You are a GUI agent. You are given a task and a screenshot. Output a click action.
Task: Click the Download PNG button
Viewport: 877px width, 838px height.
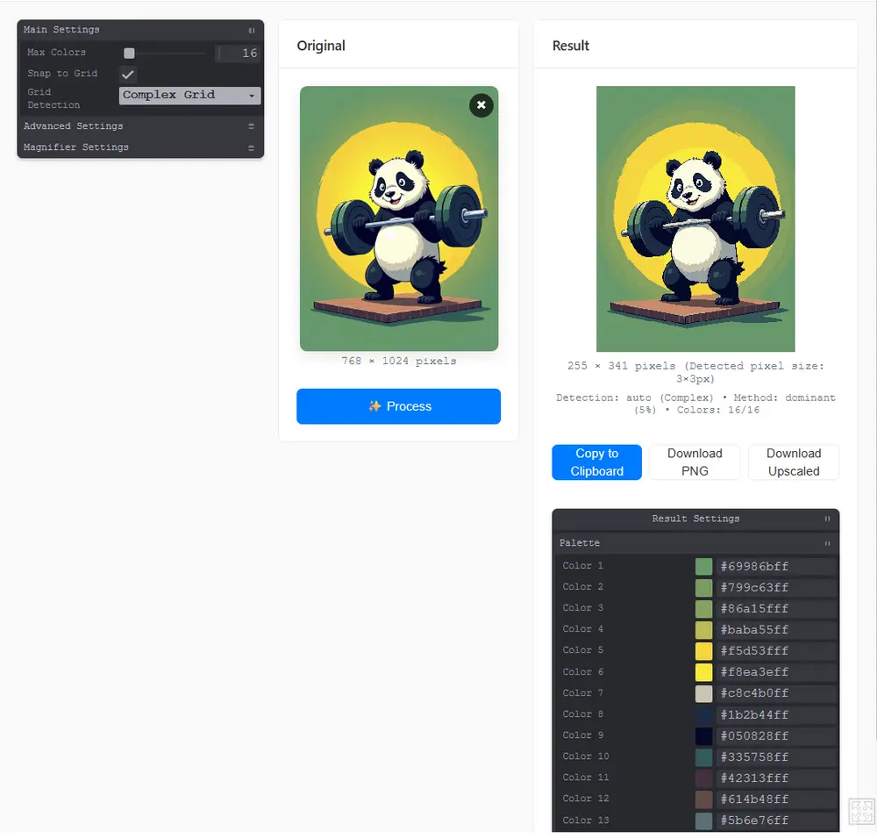[x=695, y=462]
